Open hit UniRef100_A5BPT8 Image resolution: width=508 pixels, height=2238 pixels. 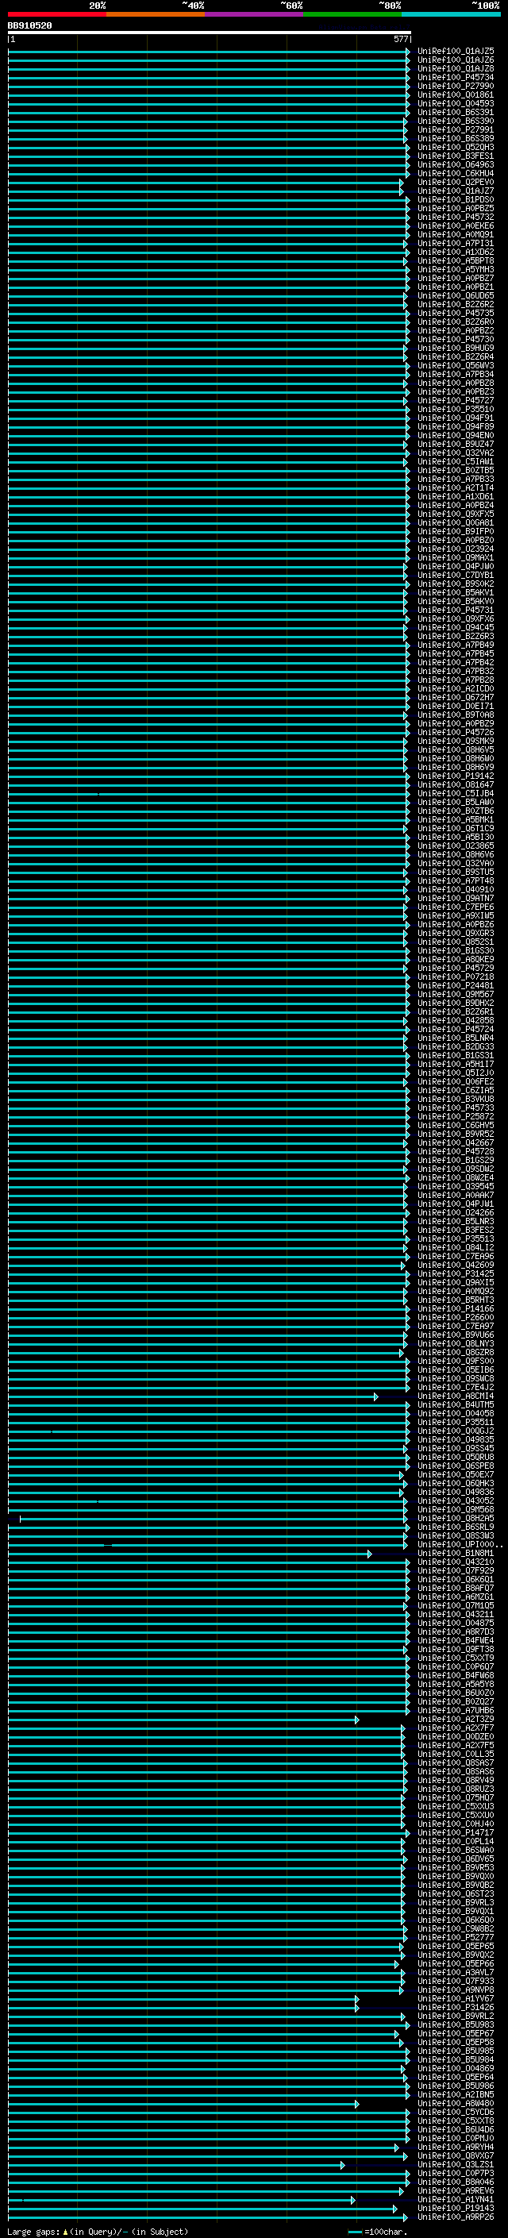point(456,260)
